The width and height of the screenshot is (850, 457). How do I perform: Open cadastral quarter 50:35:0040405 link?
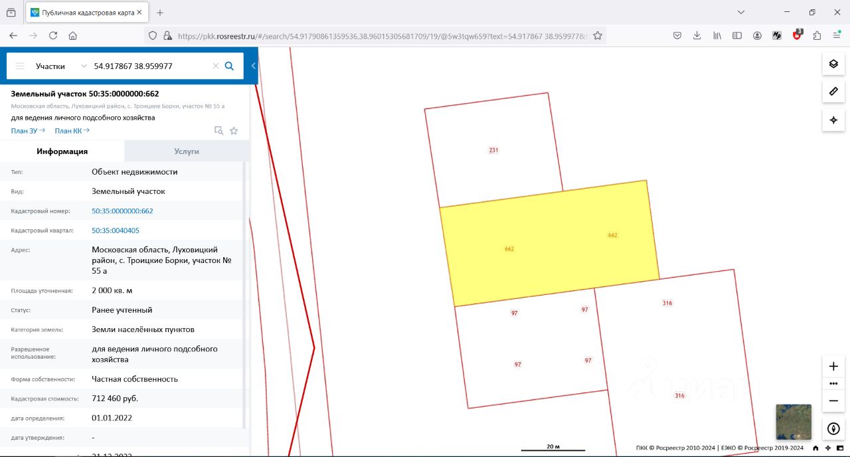click(116, 230)
